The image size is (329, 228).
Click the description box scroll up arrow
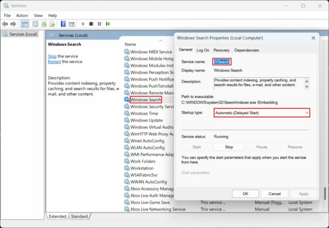click(307, 81)
